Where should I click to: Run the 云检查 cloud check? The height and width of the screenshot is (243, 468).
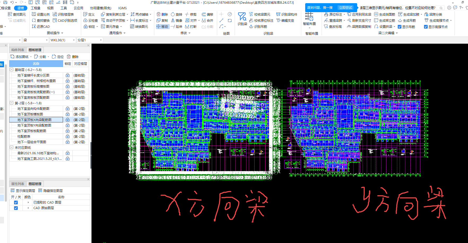tap(90, 20)
